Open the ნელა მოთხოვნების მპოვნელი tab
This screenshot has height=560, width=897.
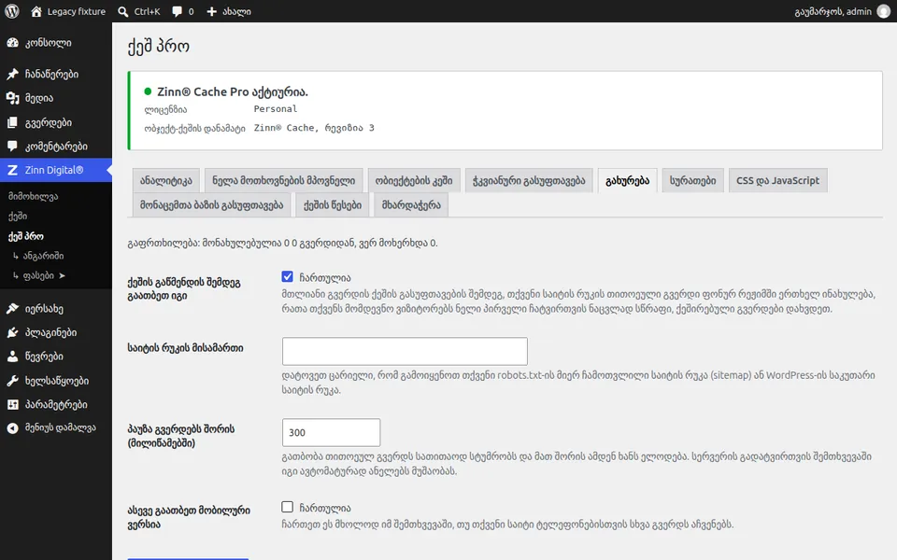click(x=284, y=180)
